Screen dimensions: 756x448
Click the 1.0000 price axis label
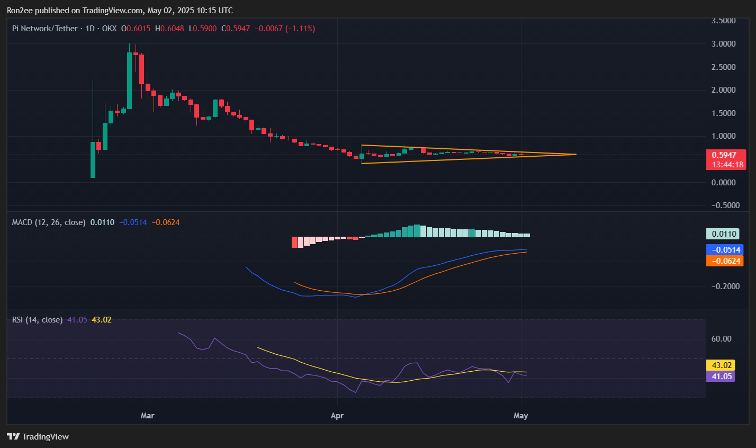tap(724, 136)
